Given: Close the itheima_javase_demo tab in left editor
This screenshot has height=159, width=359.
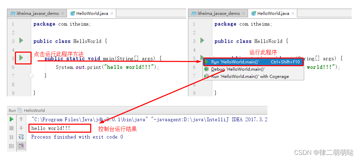Looking at the screenshot, I should 62,13.
